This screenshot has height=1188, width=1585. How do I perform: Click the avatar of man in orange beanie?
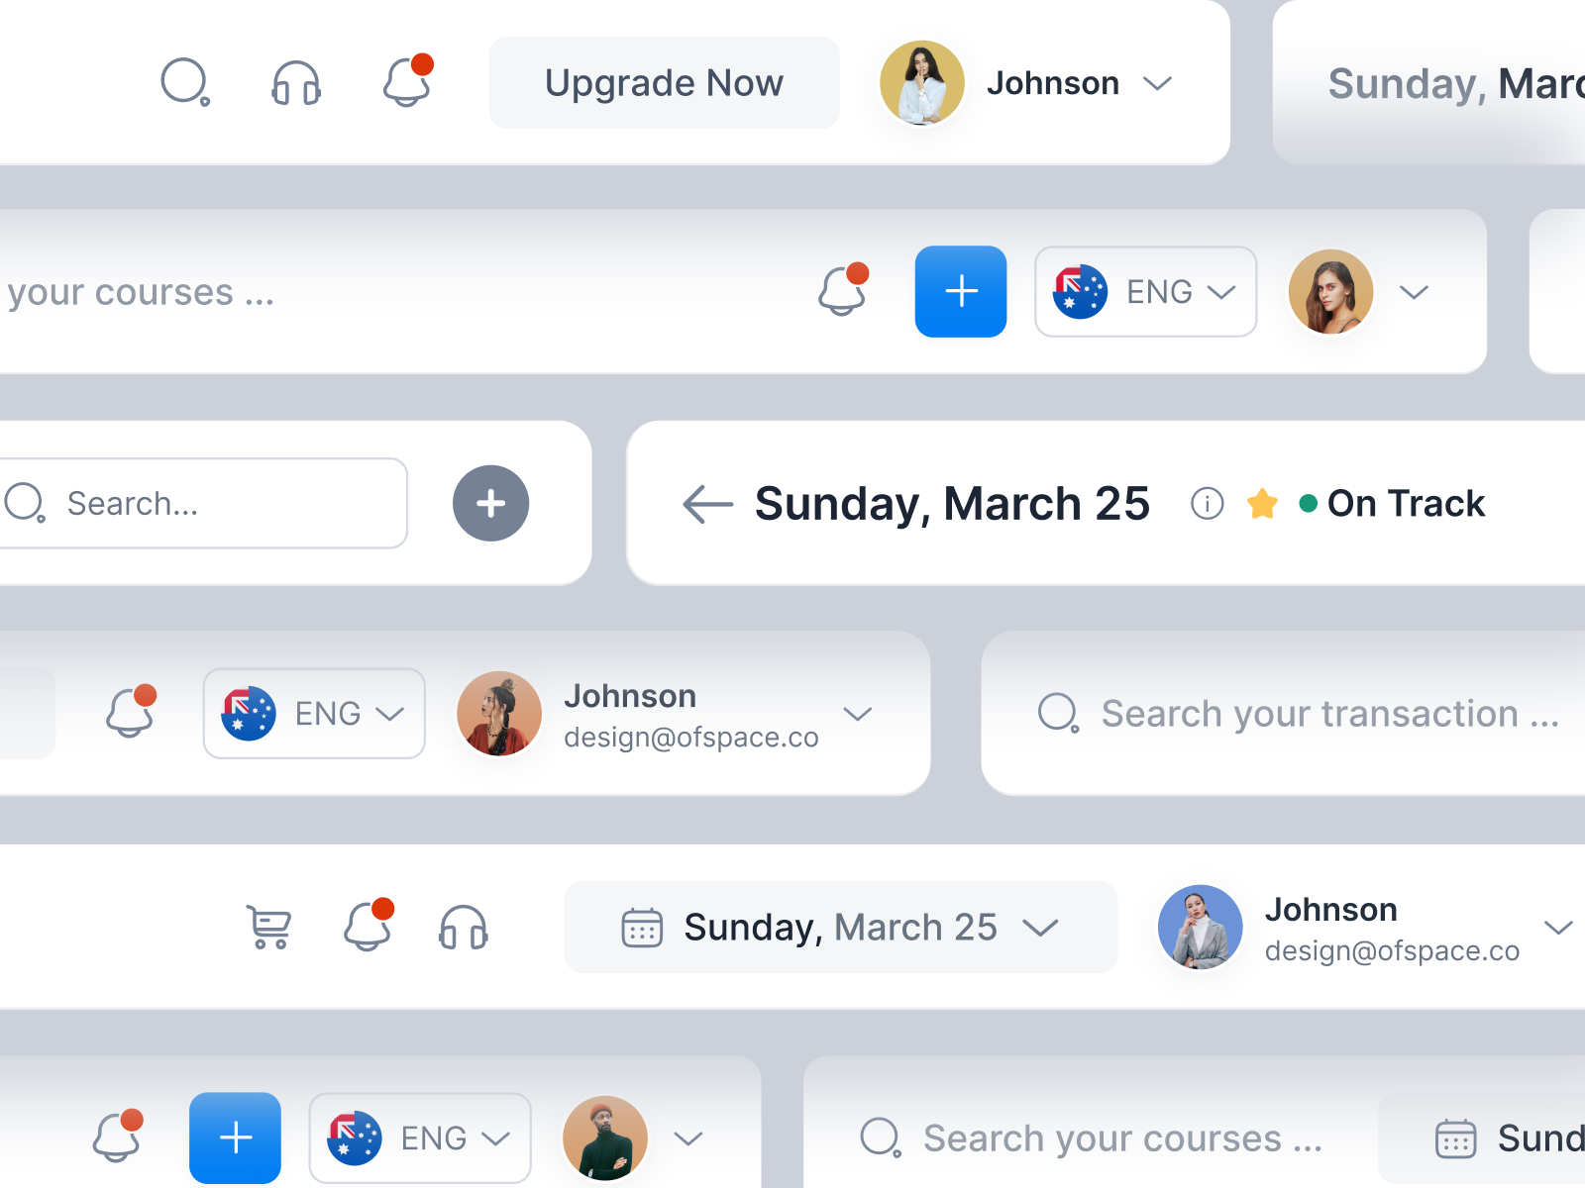click(x=605, y=1138)
